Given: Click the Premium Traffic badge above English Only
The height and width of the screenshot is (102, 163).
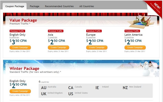Looking at the screenshot, I should [17, 31].
